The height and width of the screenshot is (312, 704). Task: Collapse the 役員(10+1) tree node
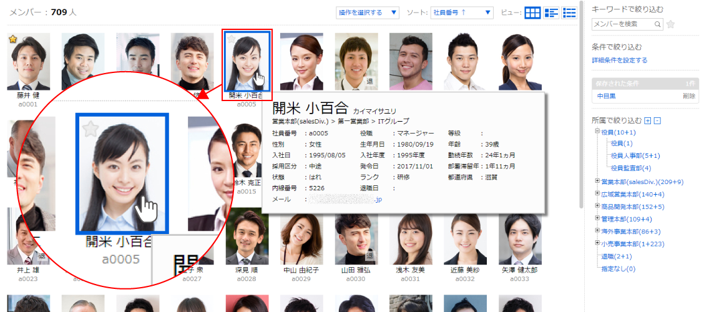[x=598, y=132]
